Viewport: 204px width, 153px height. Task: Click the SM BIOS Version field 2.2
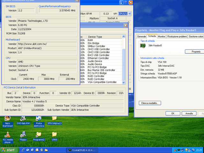click(26, 10)
